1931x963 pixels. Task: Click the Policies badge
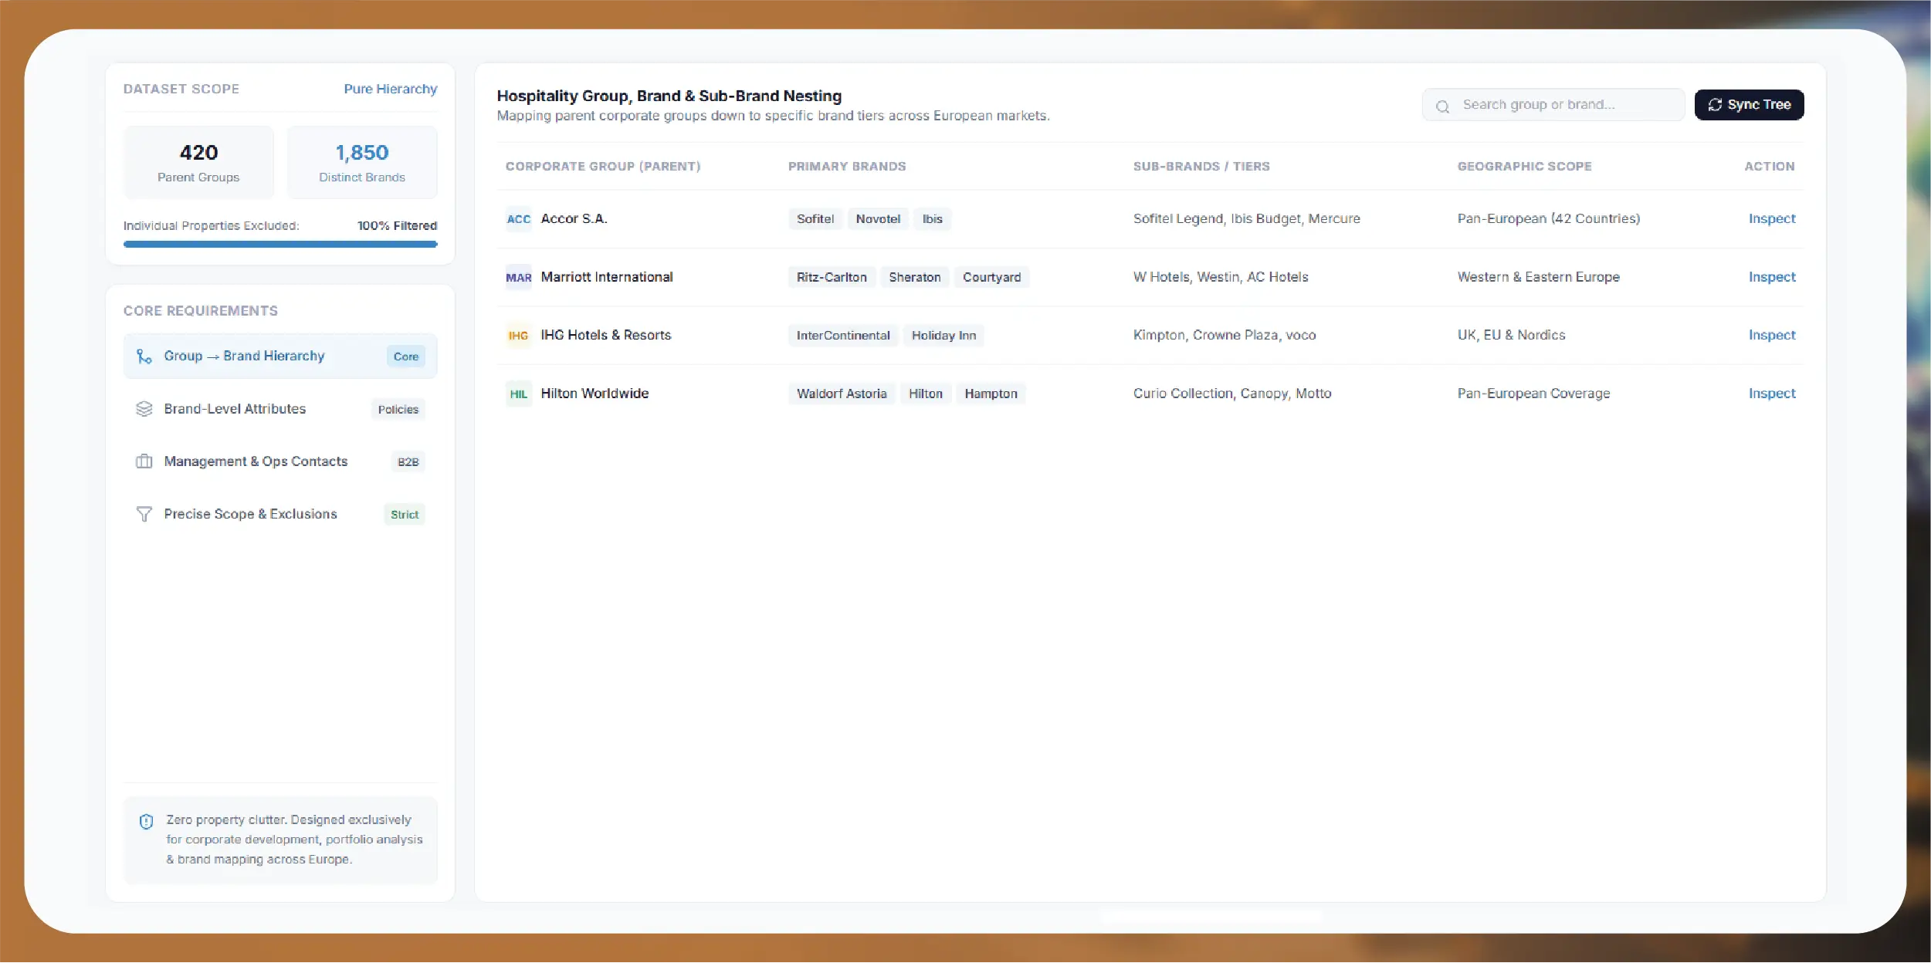(x=398, y=410)
